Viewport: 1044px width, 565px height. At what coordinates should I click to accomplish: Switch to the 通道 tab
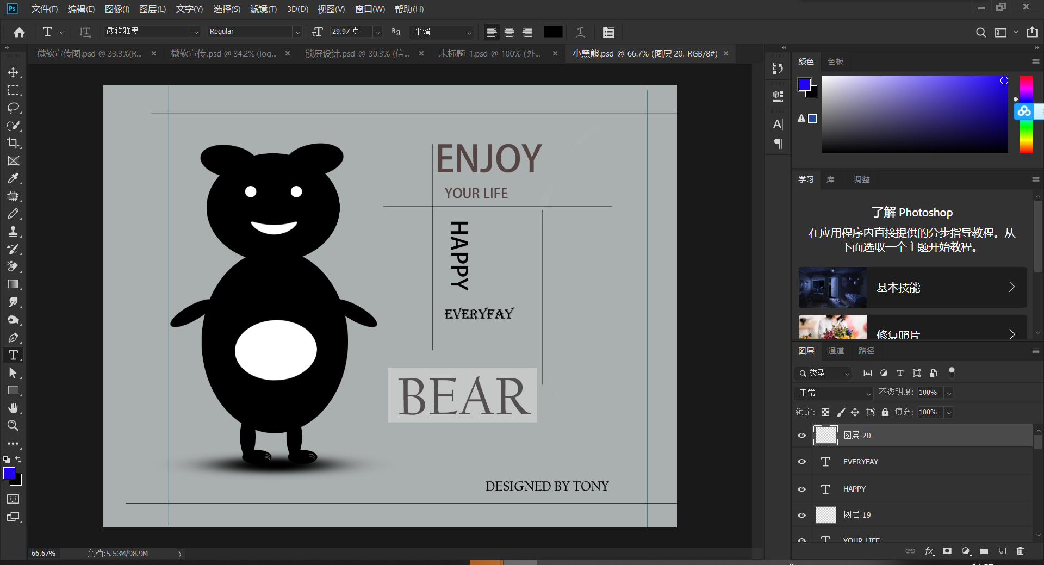pyautogui.click(x=836, y=351)
